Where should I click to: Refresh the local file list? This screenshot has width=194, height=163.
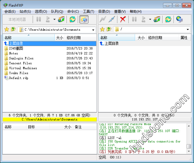click(72, 19)
